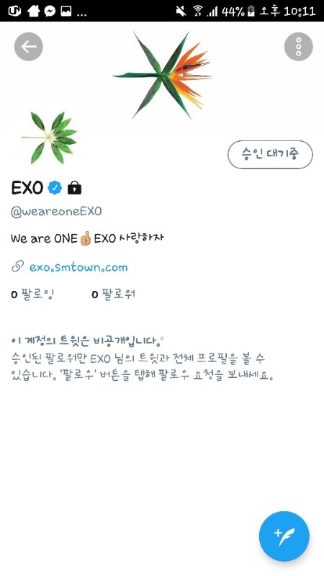Tap the @weareoneEXO handle
324x576 pixels.
[x=56, y=212]
